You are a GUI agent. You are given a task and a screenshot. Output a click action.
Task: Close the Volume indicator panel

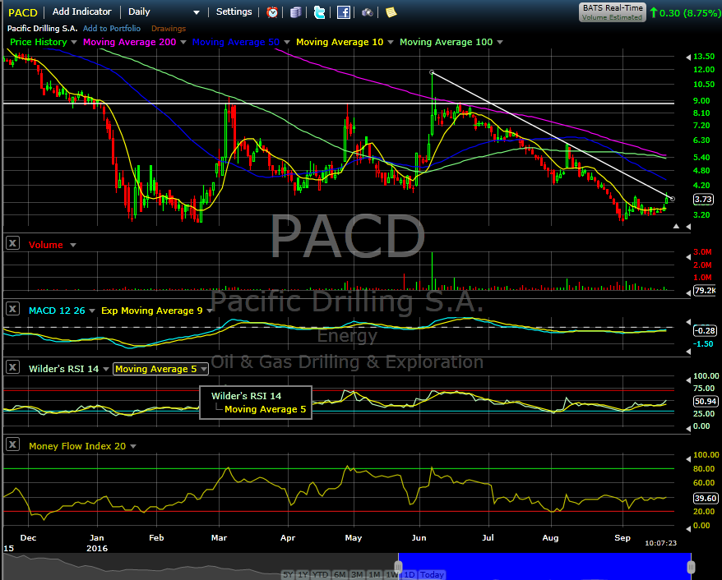tap(12, 243)
